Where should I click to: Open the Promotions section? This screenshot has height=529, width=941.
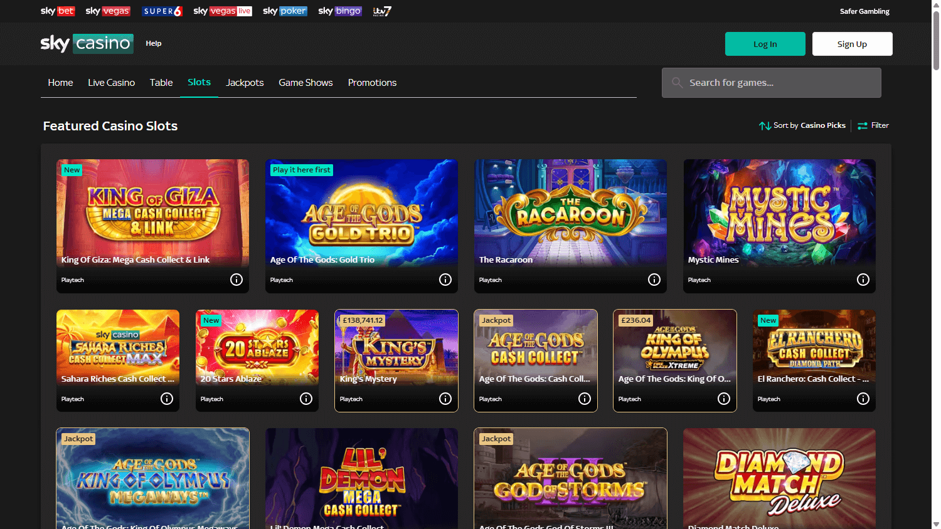coord(372,82)
